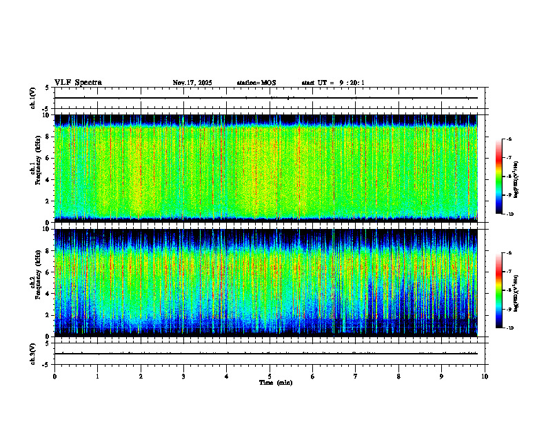The width and height of the screenshot is (546, 422).
Task: Click the ch.1 colorbar log(PSD) unit label
Action: coord(516,180)
